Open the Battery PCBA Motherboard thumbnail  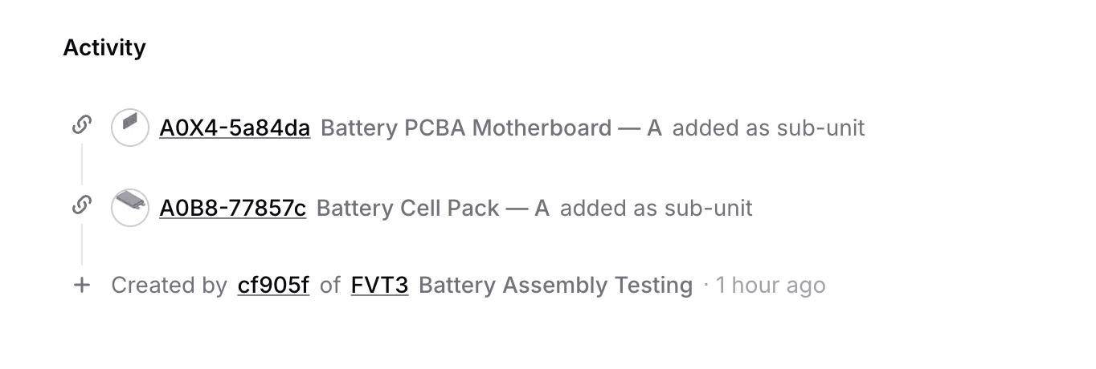tap(129, 128)
